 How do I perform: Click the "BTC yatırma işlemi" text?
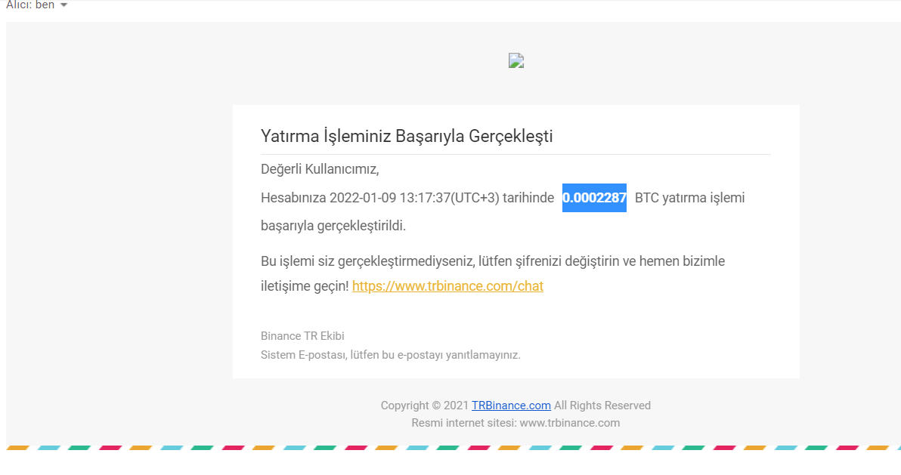point(689,198)
